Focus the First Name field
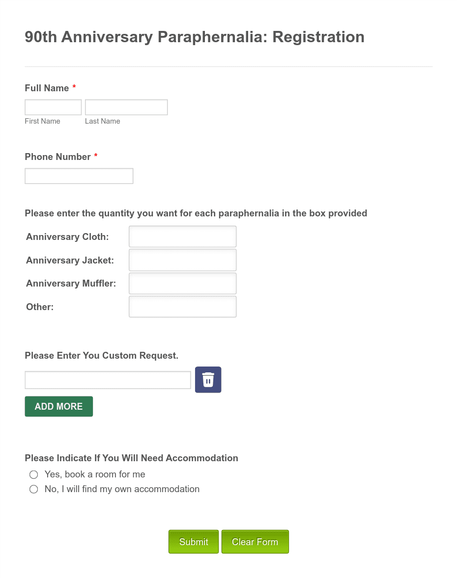 [x=53, y=107]
